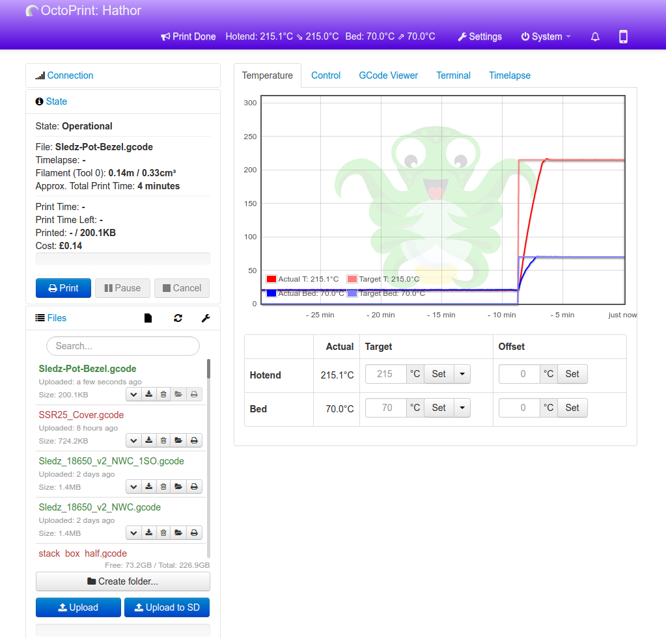This screenshot has width=666, height=638.
Task: Collapse the Connection panel
Action: coord(70,75)
